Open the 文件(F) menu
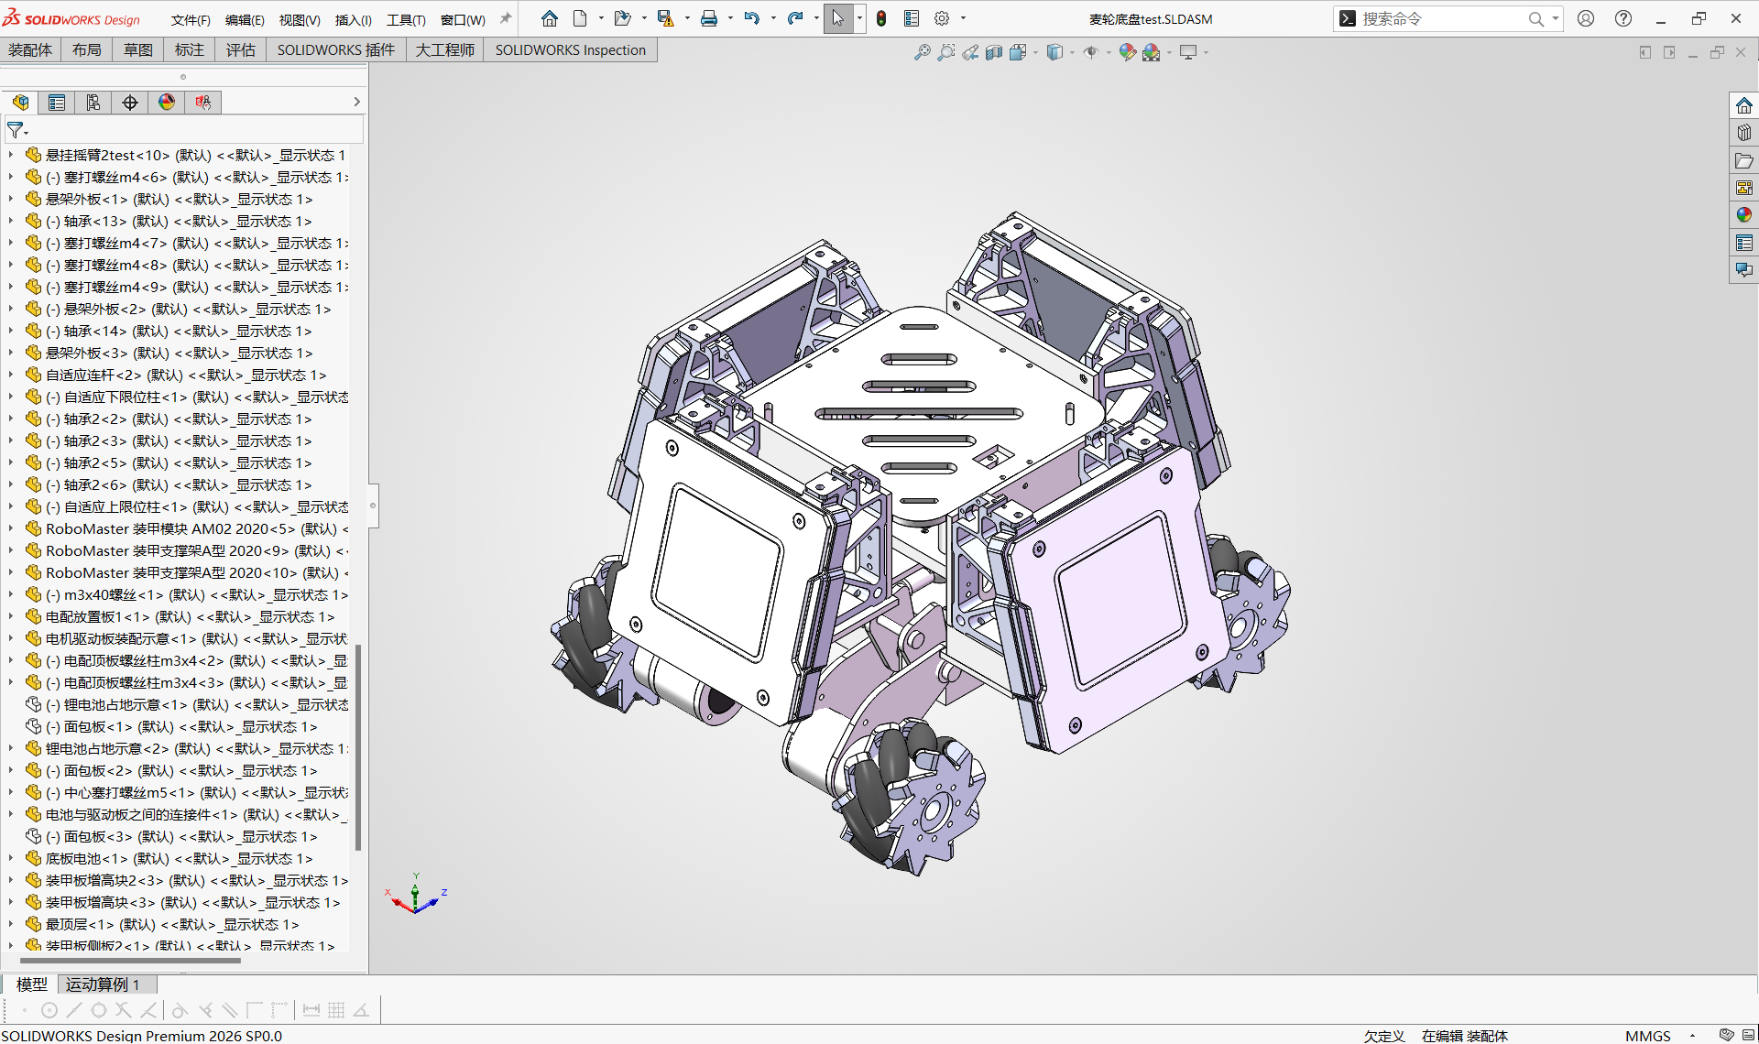Viewport: 1759px width, 1044px height. (x=191, y=19)
